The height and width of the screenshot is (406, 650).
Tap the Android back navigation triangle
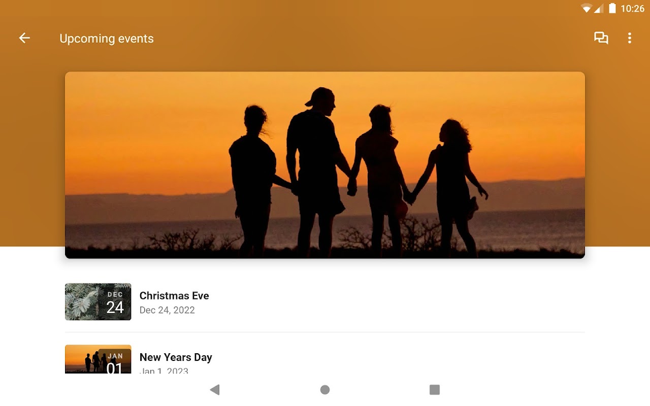click(x=215, y=390)
